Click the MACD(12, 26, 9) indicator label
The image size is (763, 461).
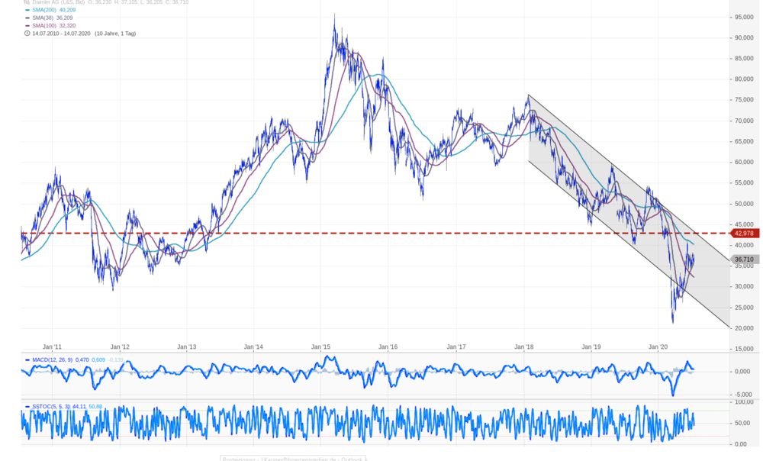pyautogui.click(x=52, y=359)
